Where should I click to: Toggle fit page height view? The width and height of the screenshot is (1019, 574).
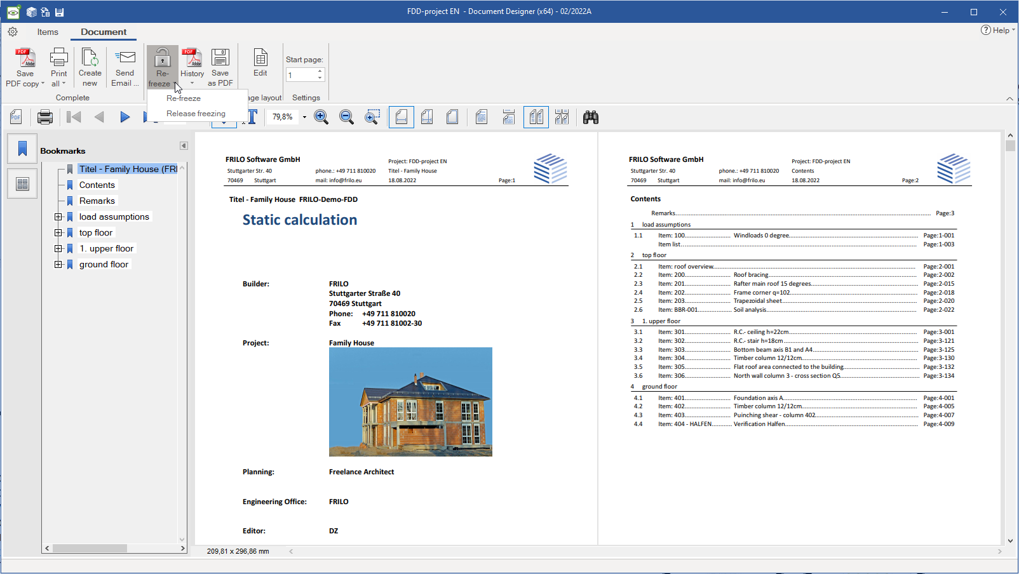click(427, 117)
